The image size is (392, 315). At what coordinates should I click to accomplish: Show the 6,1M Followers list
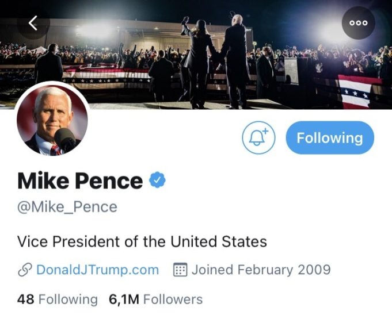tap(155, 299)
